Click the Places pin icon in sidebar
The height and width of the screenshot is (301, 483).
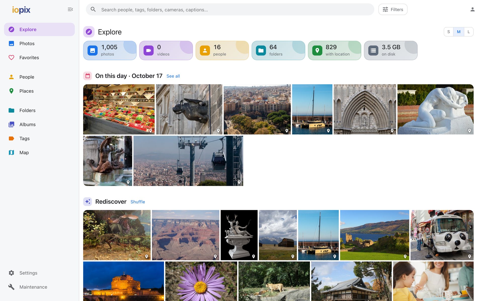click(x=11, y=91)
